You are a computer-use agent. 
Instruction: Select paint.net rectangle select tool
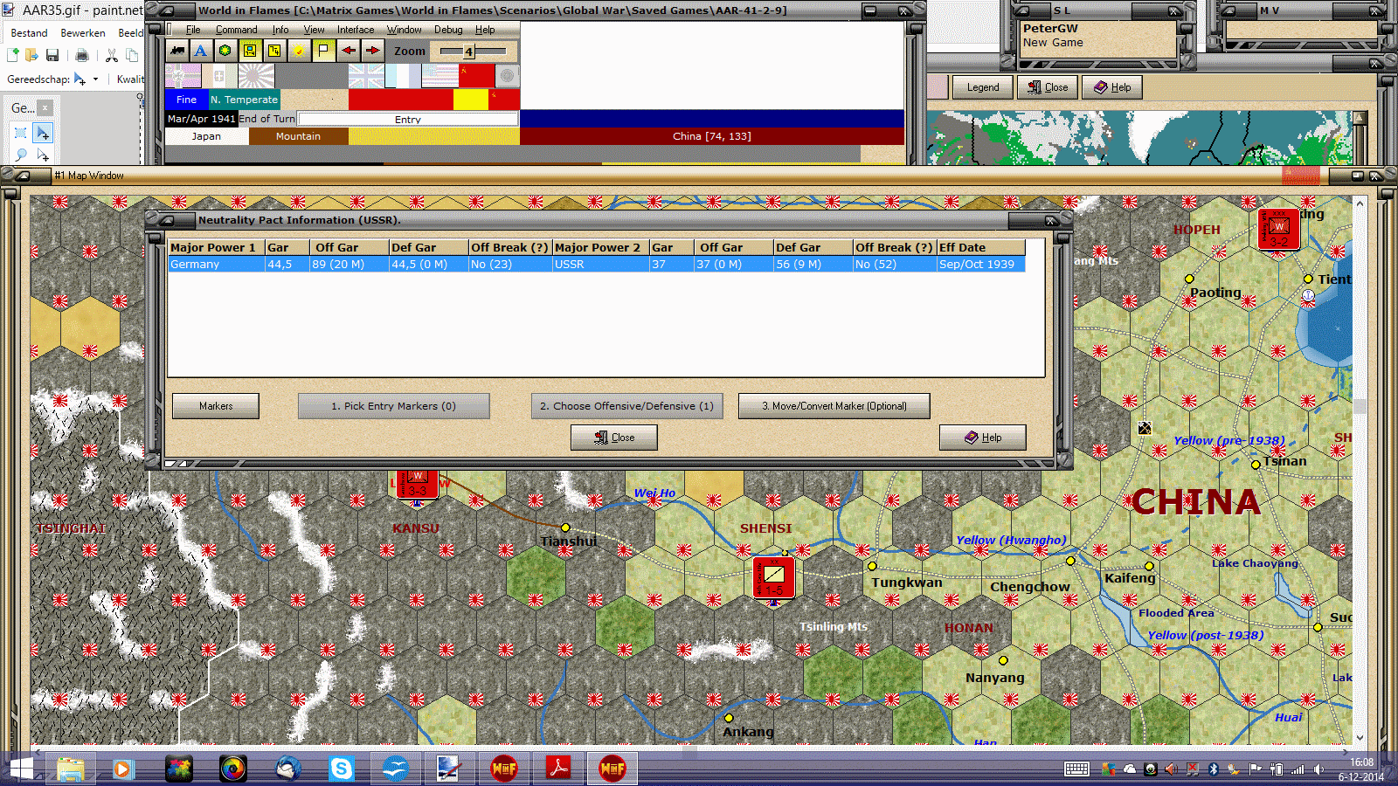click(x=21, y=133)
